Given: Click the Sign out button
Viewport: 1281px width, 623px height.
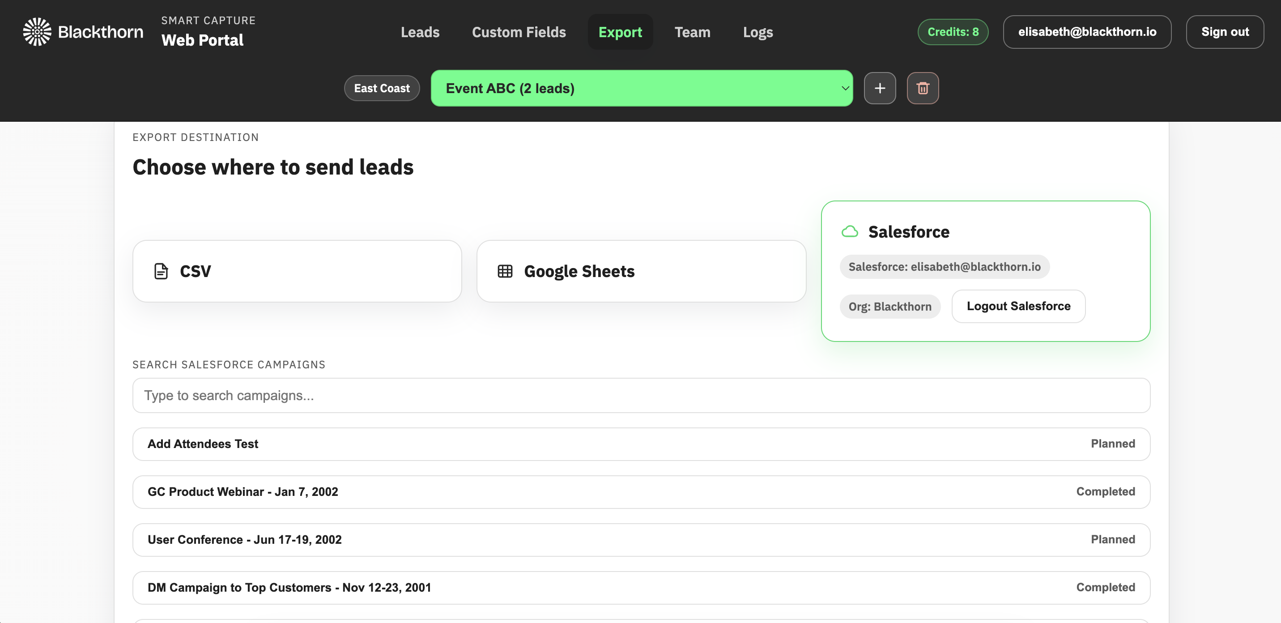Looking at the screenshot, I should pyautogui.click(x=1225, y=32).
